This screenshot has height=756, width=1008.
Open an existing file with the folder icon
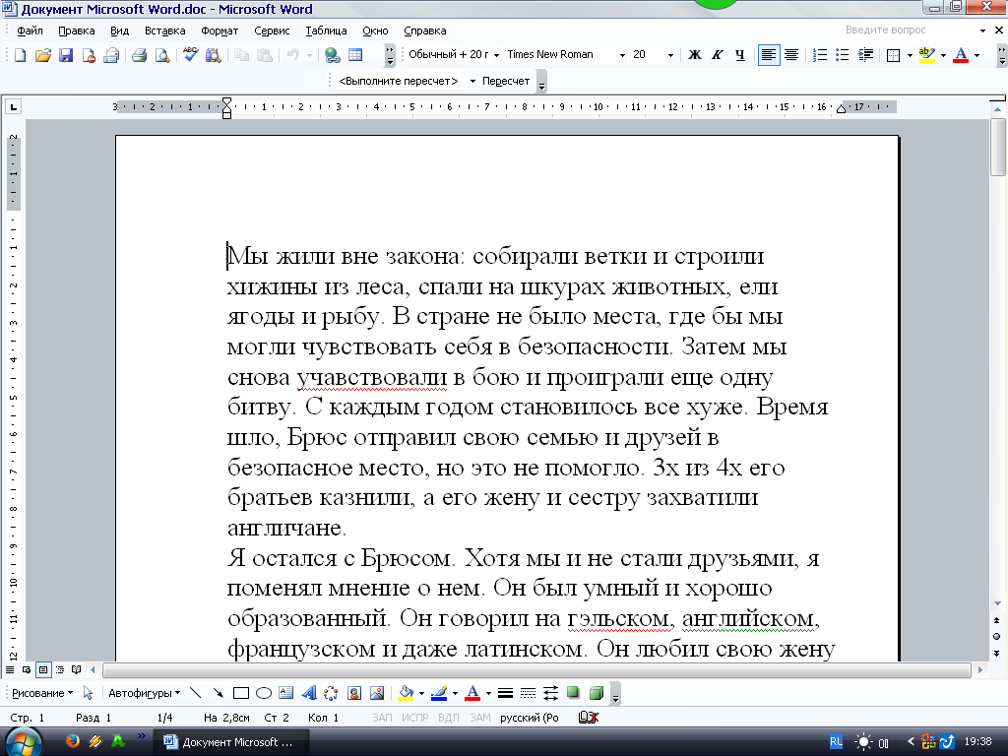tap(42, 55)
